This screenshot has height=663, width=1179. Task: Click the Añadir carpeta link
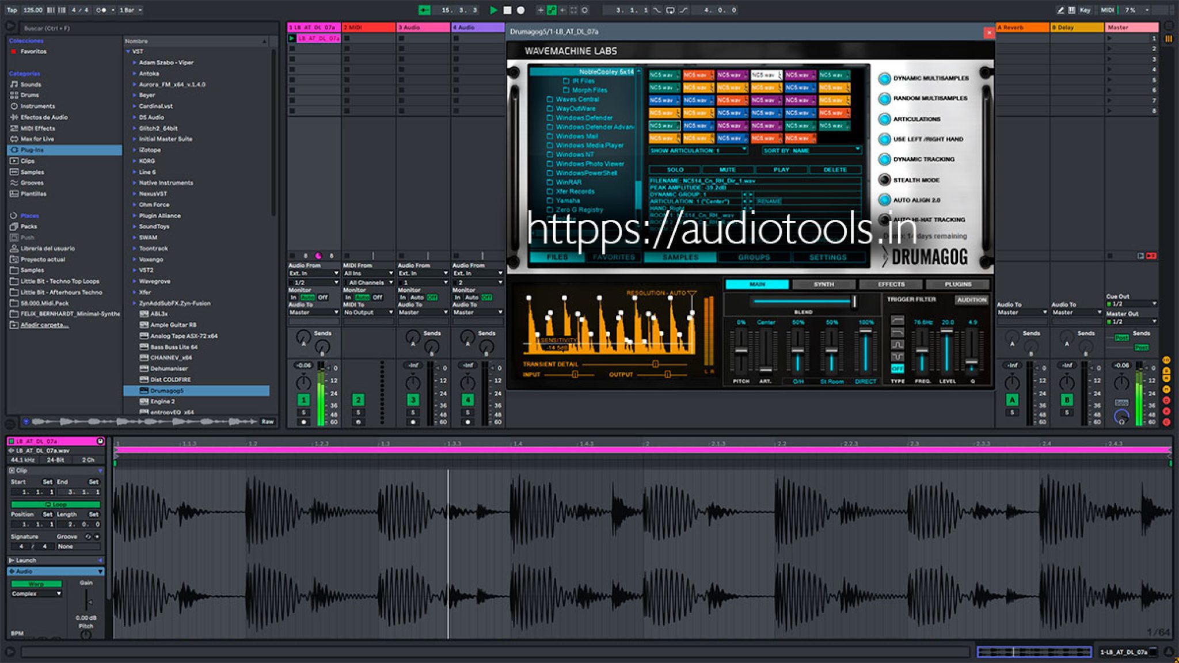click(x=44, y=325)
